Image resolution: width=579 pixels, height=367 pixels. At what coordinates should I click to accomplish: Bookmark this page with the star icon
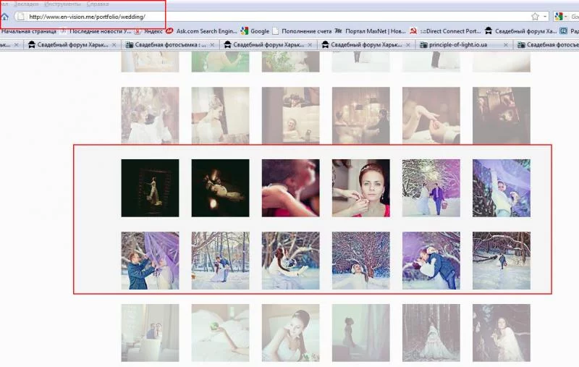point(535,16)
